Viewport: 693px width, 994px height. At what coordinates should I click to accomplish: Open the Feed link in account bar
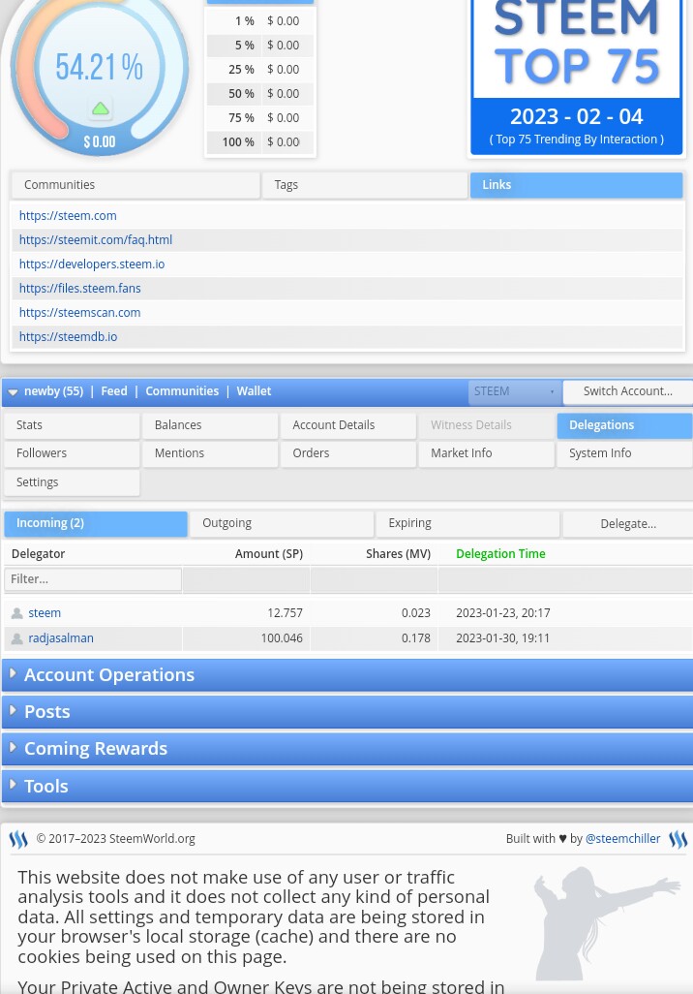pos(114,391)
